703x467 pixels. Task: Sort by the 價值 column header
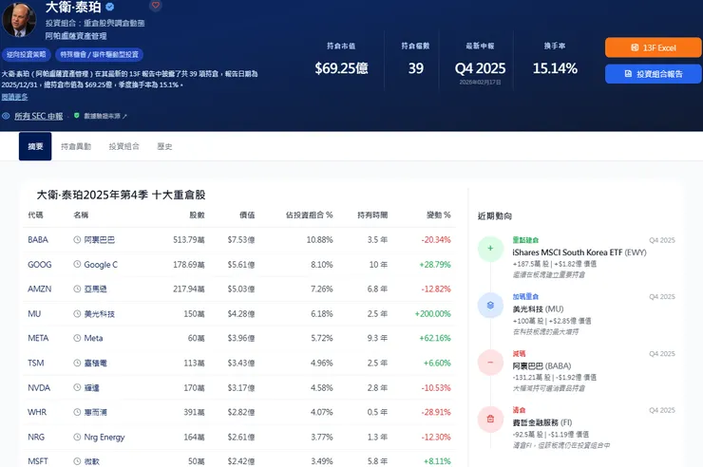click(x=247, y=215)
